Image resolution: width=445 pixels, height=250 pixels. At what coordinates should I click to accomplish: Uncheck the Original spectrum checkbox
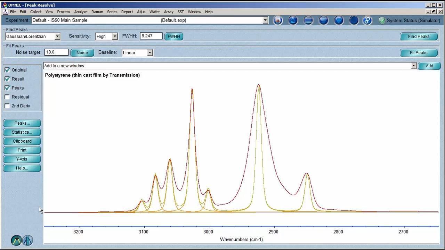click(7, 70)
